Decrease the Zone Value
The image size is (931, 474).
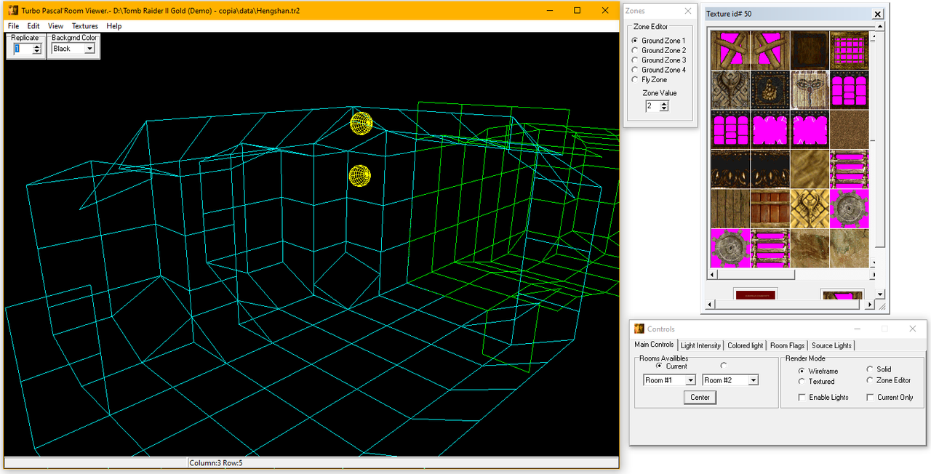point(663,109)
